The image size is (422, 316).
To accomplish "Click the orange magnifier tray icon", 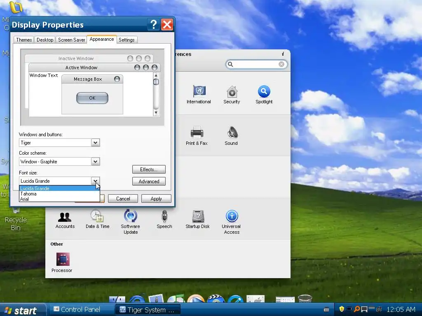I will 357,309.
